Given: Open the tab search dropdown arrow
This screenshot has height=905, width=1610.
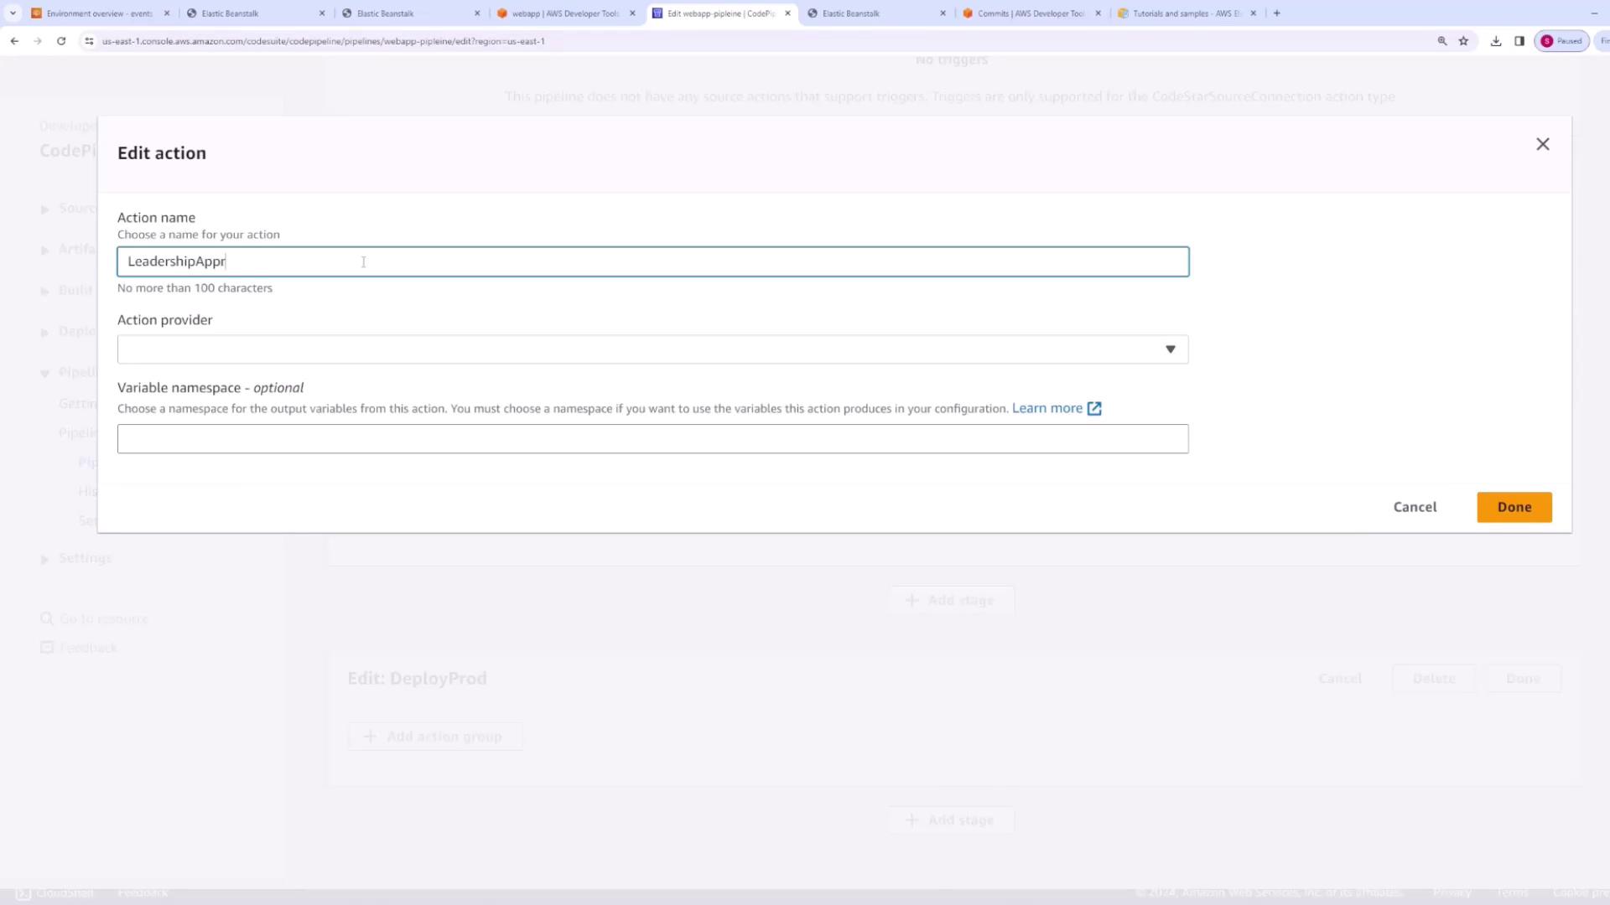Looking at the screenshot, I should [13, 13].
